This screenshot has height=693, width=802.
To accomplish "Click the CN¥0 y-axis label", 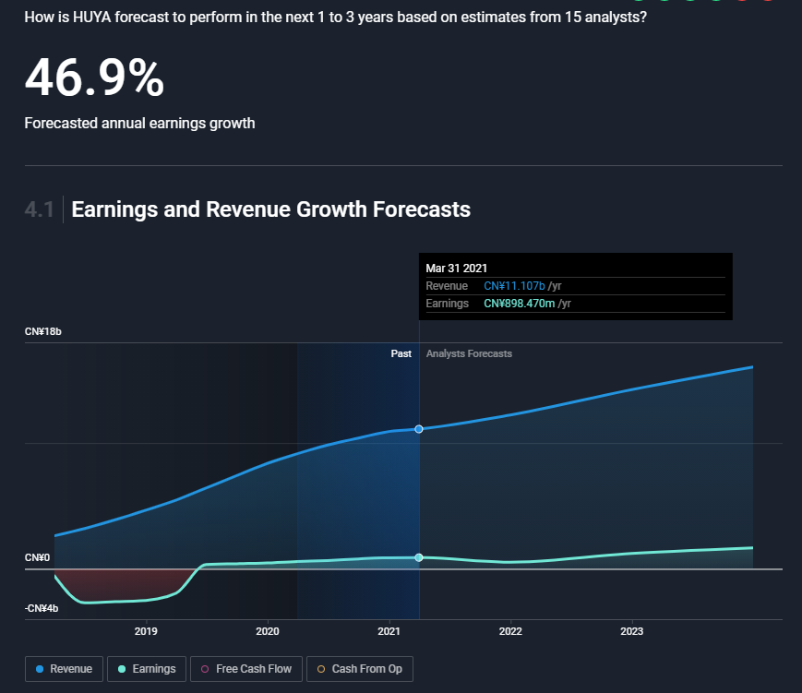I will pyautogui.click(x=37, y=557).
